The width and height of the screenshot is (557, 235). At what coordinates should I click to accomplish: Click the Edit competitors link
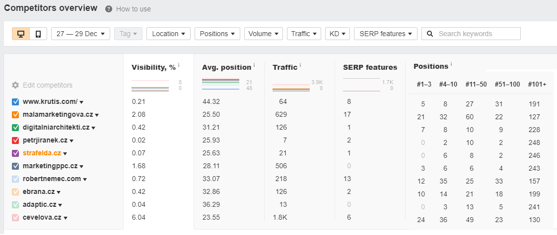47,85
